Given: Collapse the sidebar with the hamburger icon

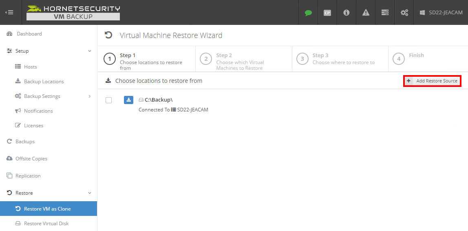Looking at the screenshot, I should coord(9,12).
